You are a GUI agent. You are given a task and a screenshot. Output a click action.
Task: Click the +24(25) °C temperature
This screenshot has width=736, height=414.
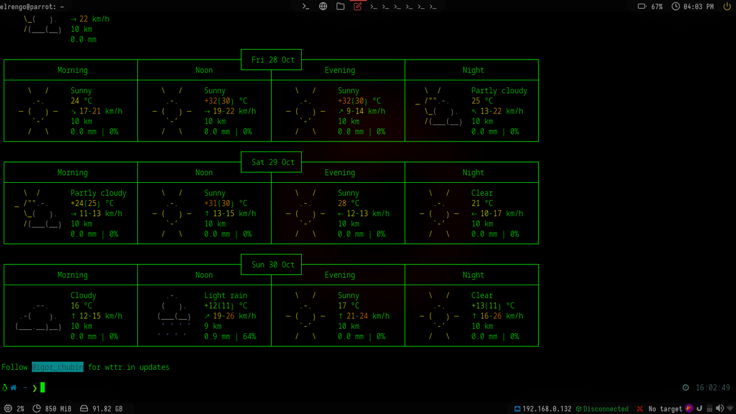[92, 203]
